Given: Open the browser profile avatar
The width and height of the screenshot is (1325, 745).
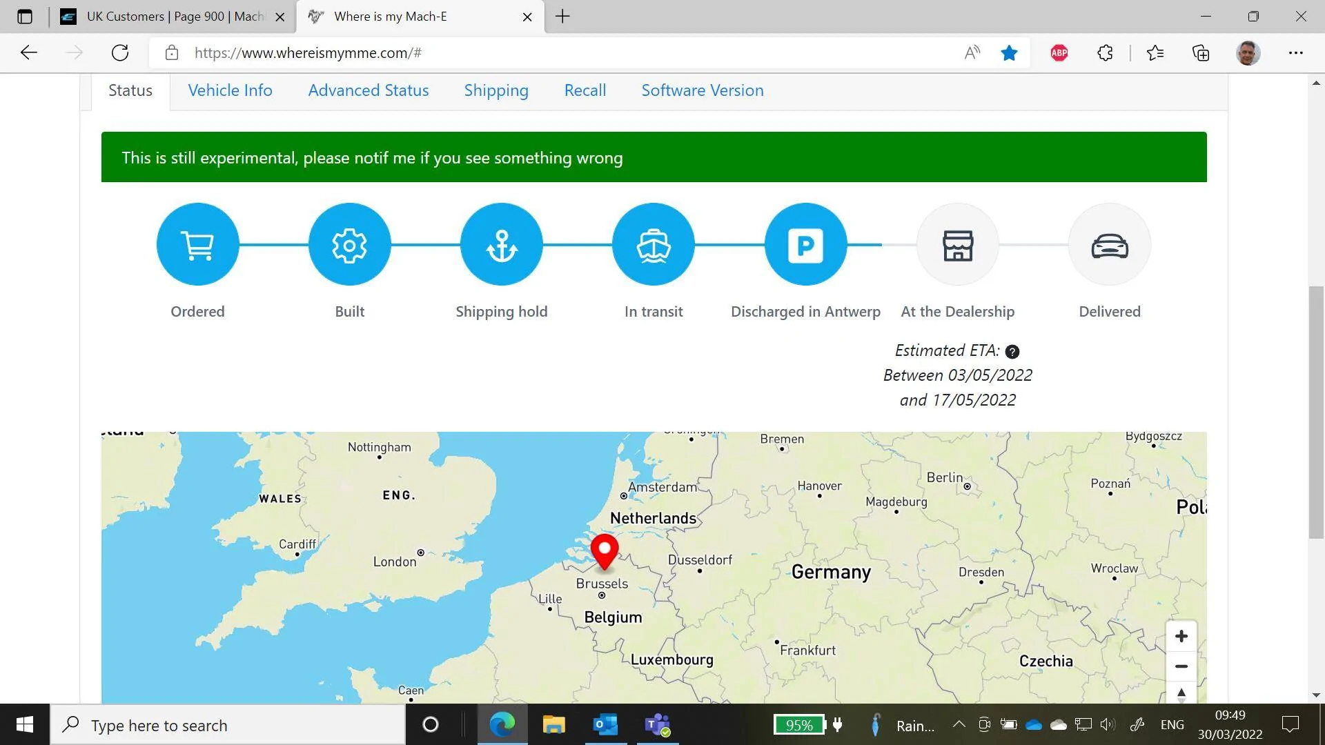Looking at the screenshot, I should tap(1248, 52).
